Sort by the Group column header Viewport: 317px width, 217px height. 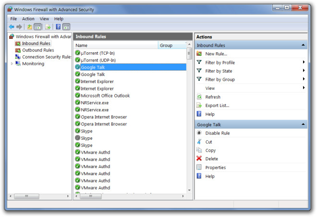point(172,45)
